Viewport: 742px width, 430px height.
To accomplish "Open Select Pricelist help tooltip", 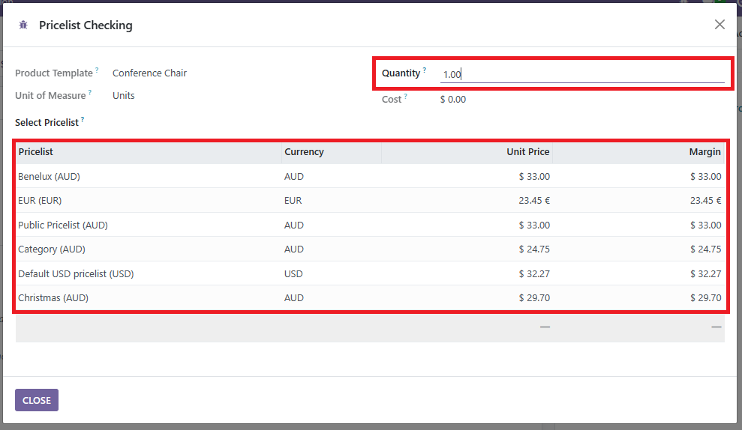I will point(83,120).
